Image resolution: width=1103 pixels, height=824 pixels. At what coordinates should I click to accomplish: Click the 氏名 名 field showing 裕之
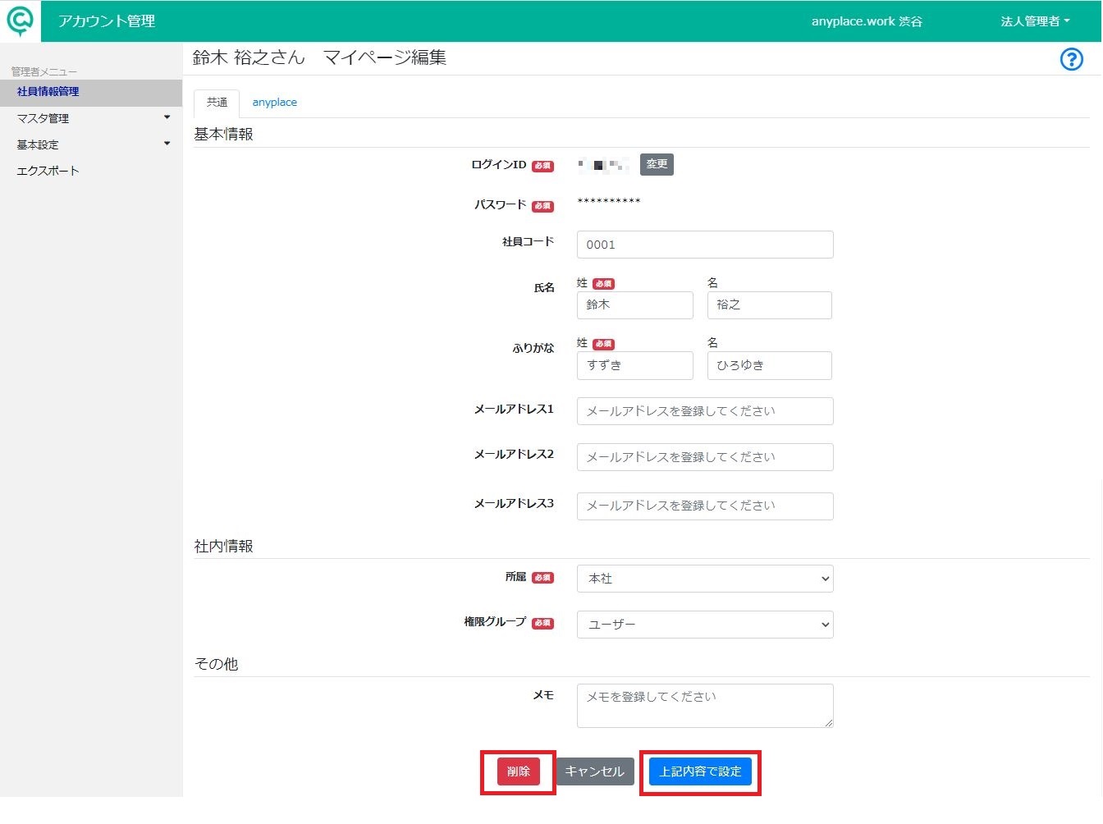[770, 305]
